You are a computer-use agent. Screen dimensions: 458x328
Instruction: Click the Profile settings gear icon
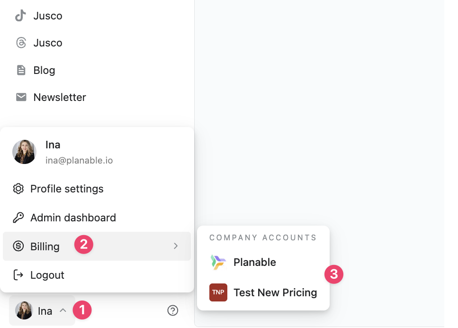point(18,189)
